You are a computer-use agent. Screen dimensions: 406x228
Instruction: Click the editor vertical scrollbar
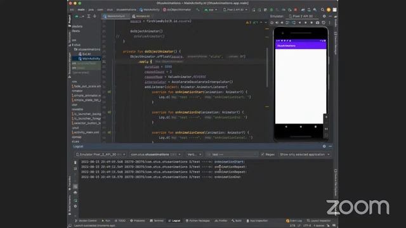coord(267,67)
